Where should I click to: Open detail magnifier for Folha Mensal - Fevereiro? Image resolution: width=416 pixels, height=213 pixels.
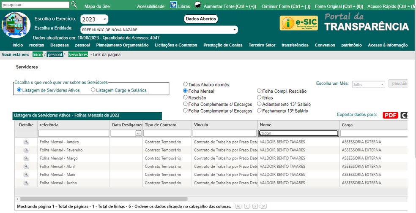[26, 150]
